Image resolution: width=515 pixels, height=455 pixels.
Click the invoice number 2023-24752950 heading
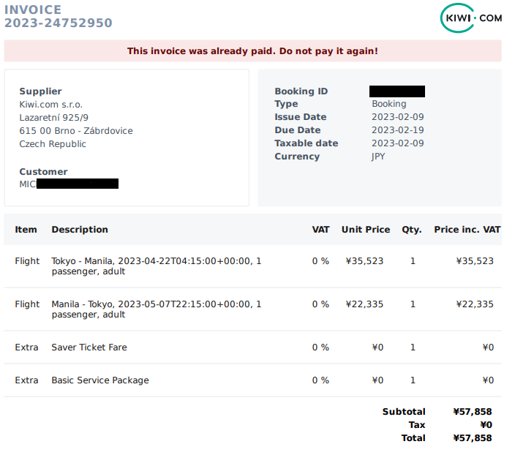(x=58, y=23)
